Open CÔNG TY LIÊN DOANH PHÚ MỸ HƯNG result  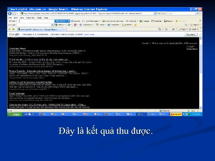[30, 82]
